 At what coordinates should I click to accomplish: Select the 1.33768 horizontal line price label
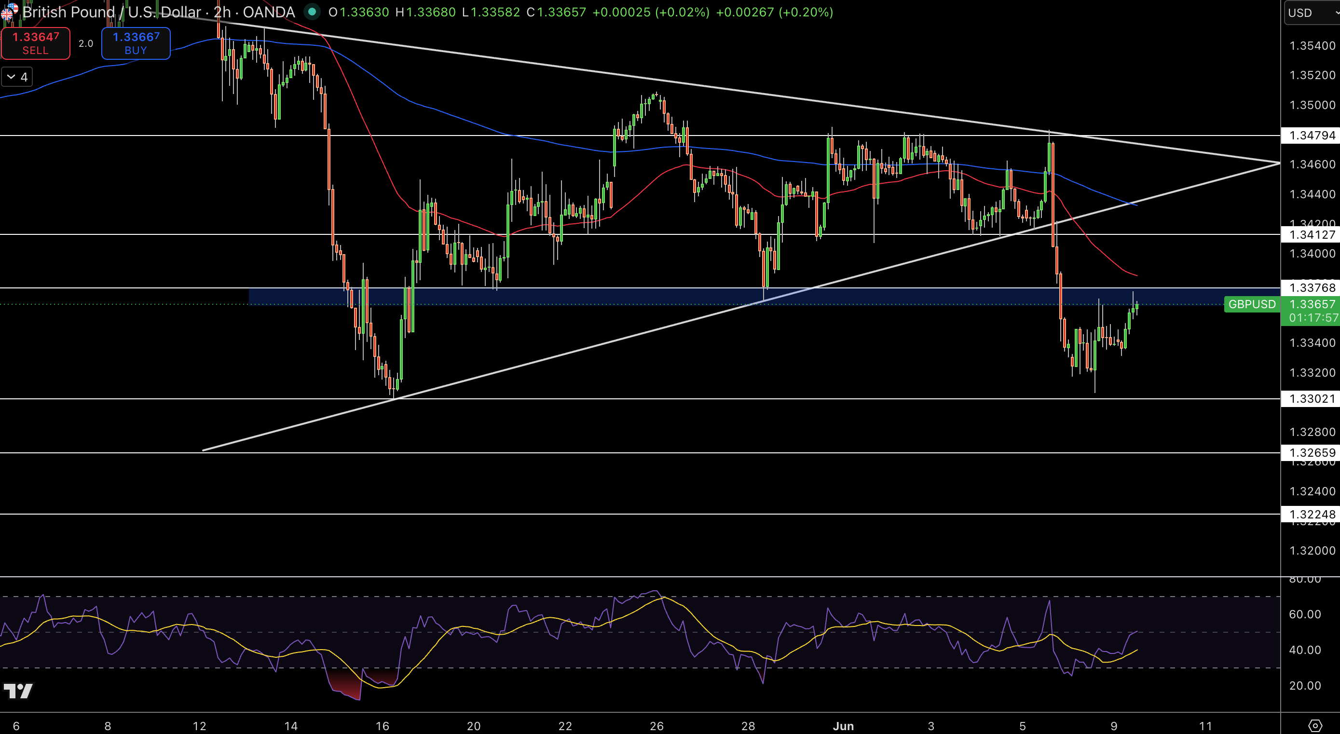[1311, 288]
